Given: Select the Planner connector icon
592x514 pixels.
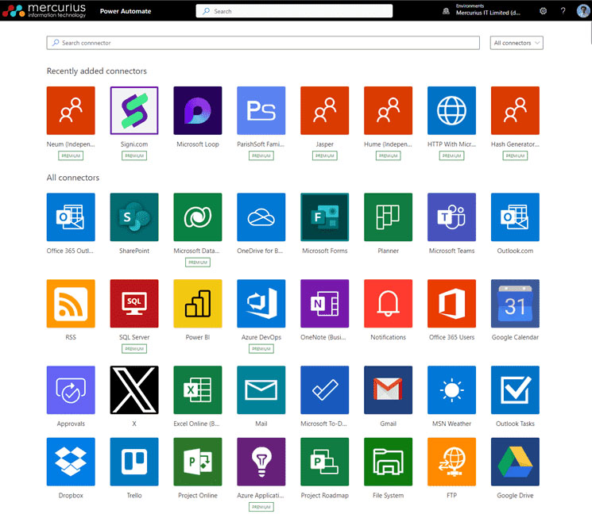Looking at the screenshot, I should click(x=388, y=217).
